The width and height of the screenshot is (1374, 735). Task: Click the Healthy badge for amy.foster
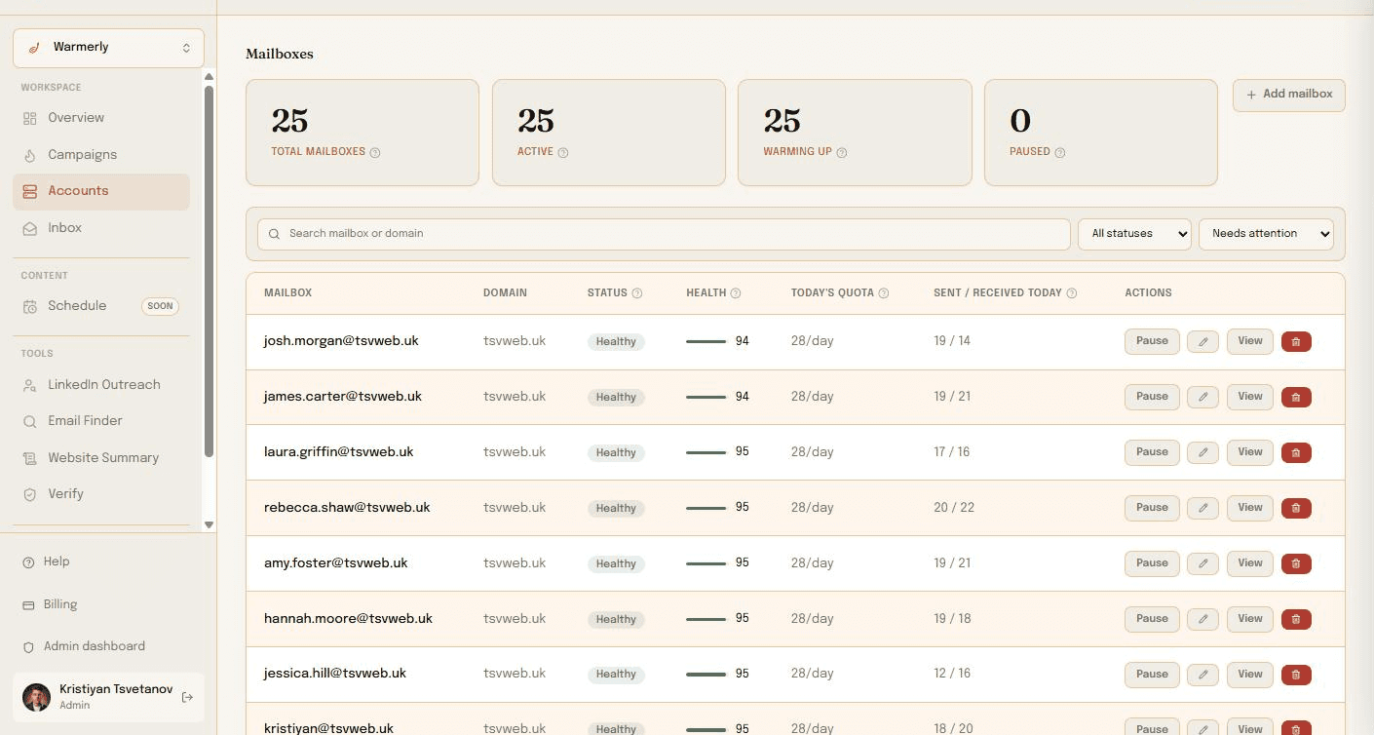tap(616, 564)
